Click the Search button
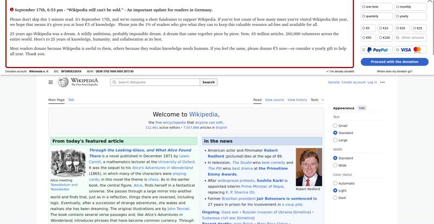This screenshot has height=224, width=434. [208, 82]
